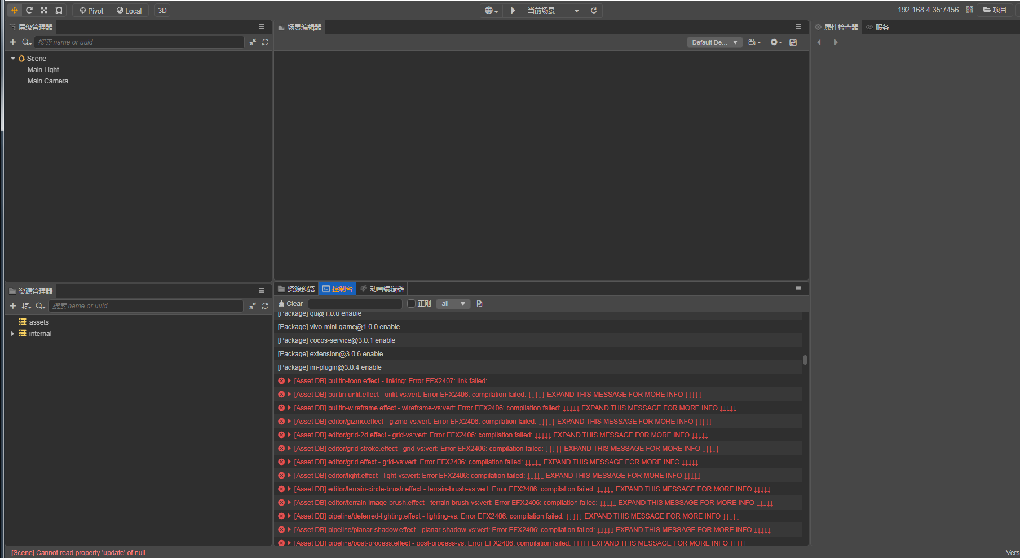This screenshot has width=1020, height=558.
Task: Expand the editor/gizmo.effect error message
Action: (289, 422)
